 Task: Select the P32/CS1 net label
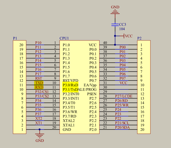click(42, 92)
